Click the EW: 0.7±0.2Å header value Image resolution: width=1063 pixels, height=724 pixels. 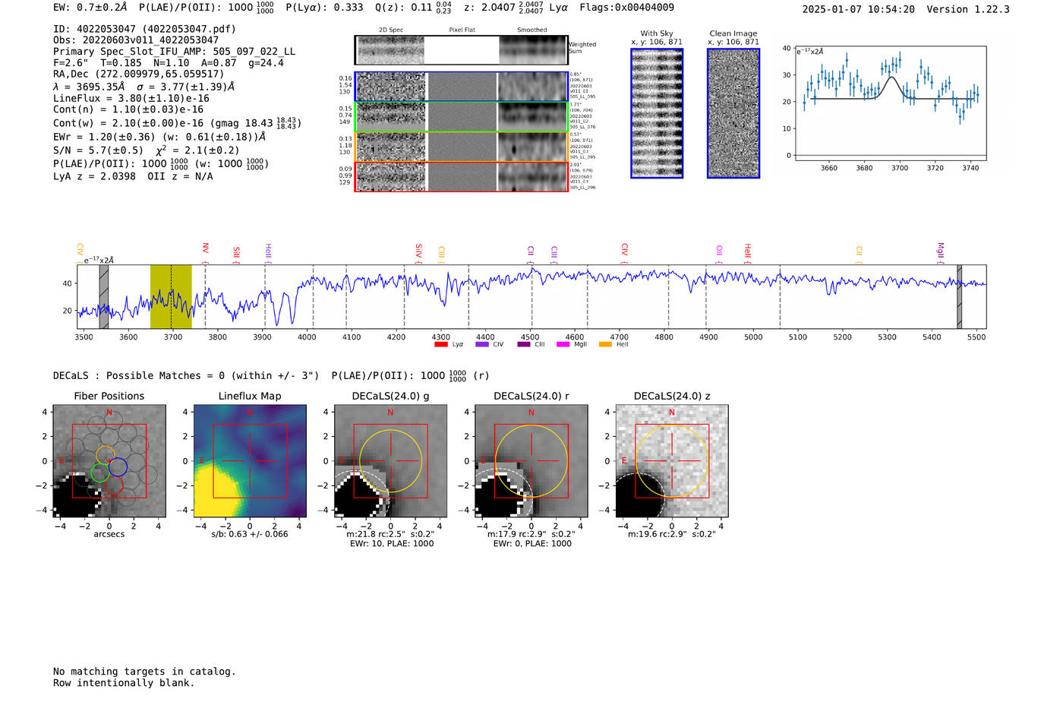90,8
